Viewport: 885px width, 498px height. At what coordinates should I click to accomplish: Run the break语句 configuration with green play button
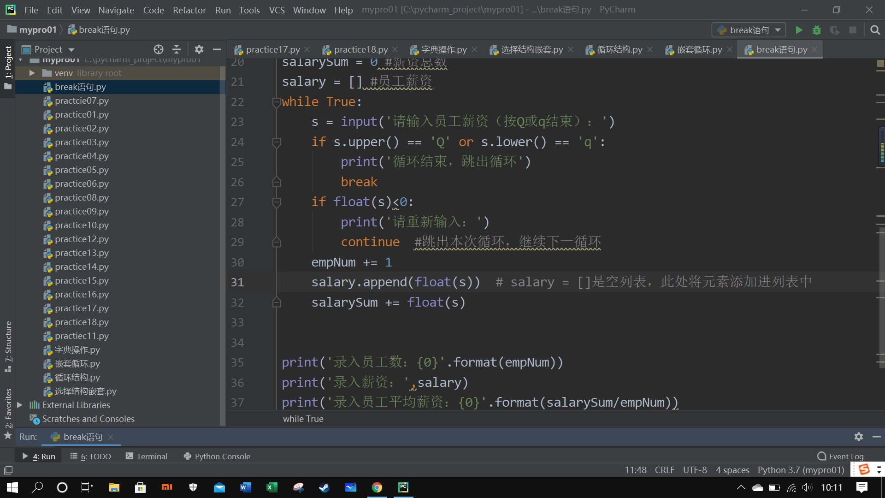[x=799, y=30]
